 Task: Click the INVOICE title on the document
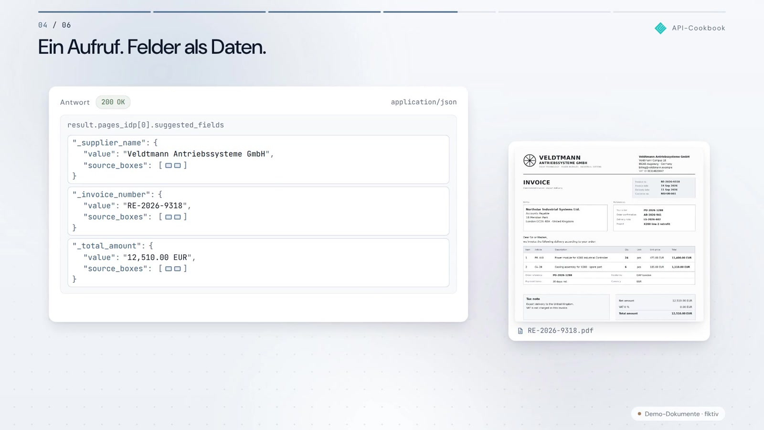pos(537,183)
